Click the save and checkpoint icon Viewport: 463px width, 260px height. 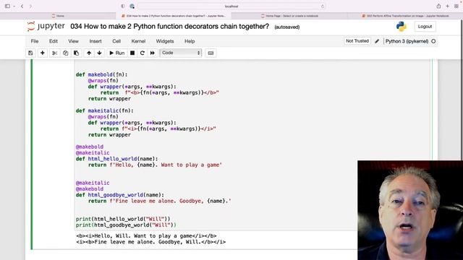point(30,53)
